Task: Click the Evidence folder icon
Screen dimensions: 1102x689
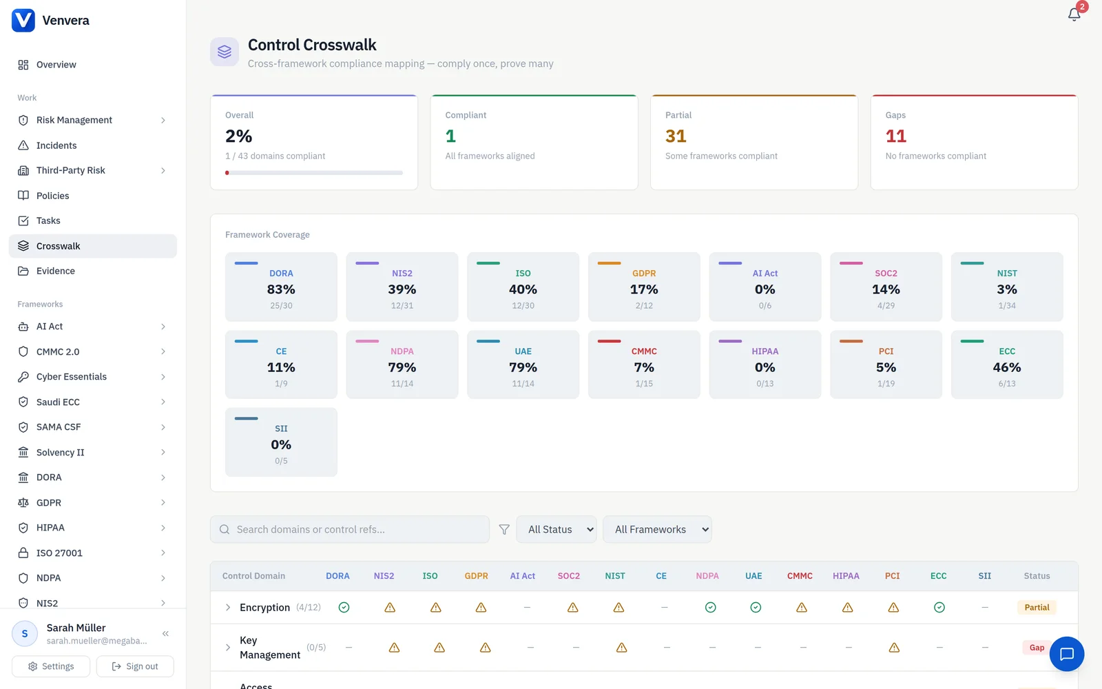Action: pyautogui.click(x=23, y=271)
